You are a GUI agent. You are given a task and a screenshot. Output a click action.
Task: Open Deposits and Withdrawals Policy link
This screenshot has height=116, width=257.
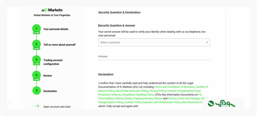[x=161, y=102]
